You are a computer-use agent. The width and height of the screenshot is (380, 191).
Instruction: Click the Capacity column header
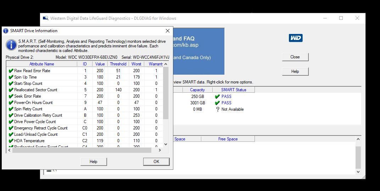(x=197, y=90)
